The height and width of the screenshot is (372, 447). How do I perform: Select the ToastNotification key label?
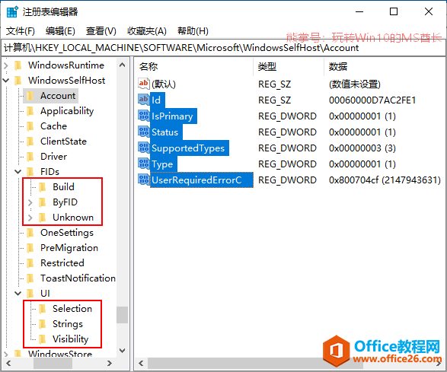tap(78, 278)
